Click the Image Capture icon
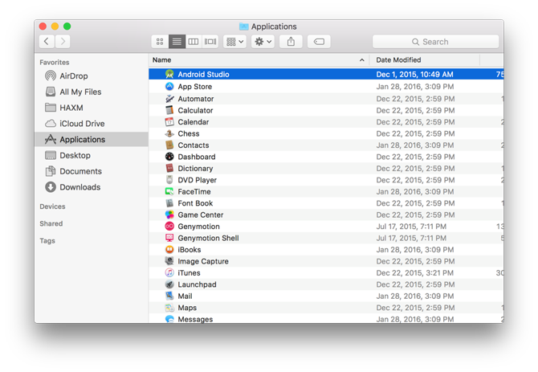Screen dimensions: 538x372 click(169, 261)
